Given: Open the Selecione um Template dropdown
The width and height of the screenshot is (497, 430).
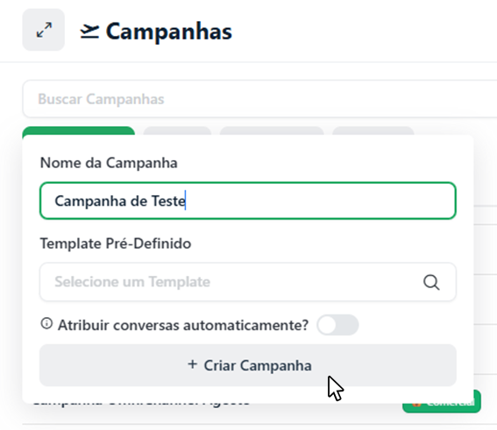Looking at the screenshot, I should pyautogui.click(x=248, y=282).
